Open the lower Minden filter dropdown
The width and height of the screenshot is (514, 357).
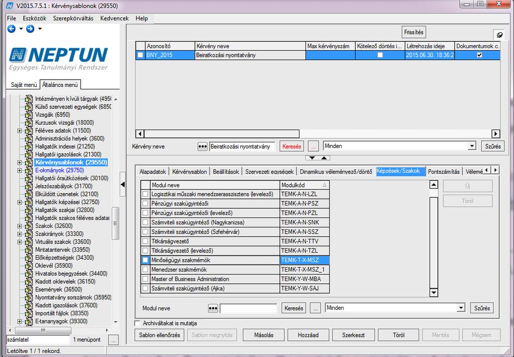(461, 308)
